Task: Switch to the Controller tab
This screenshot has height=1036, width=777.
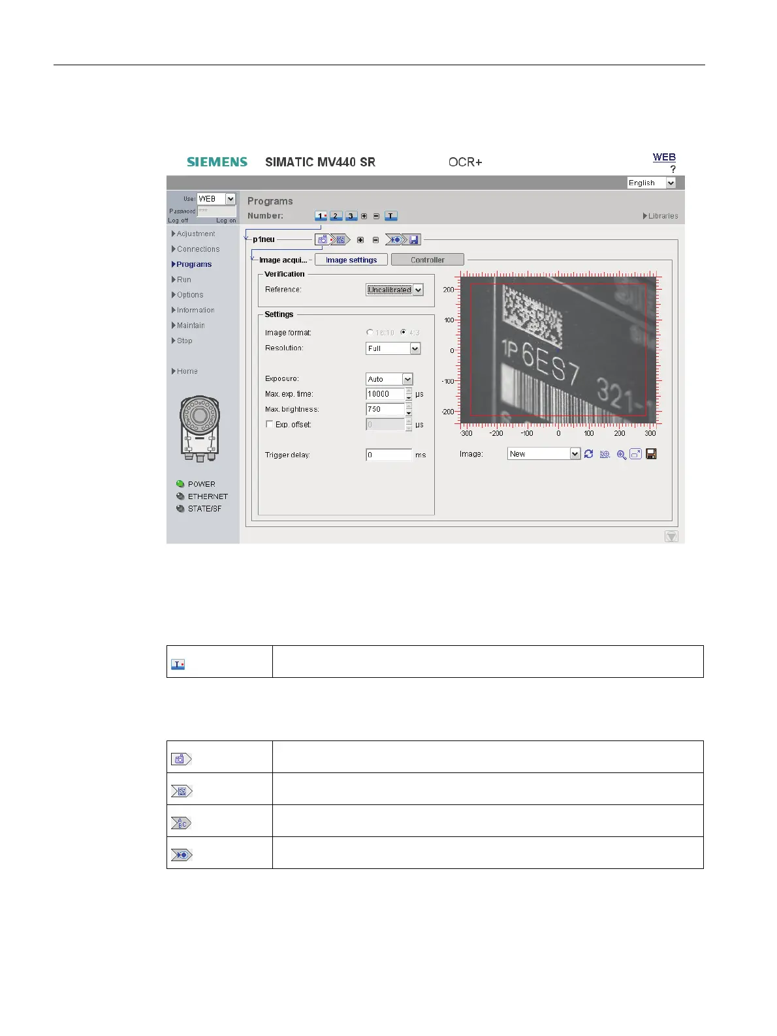Action: click(x=428, y=260)
